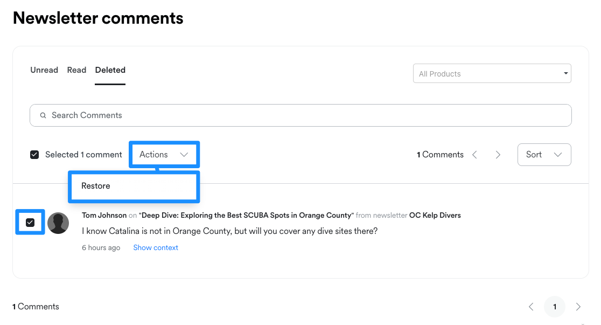The width and height of the screenshot is (601, 325).
Task: Click into the Search Comments field
Action: coord(302,115)
